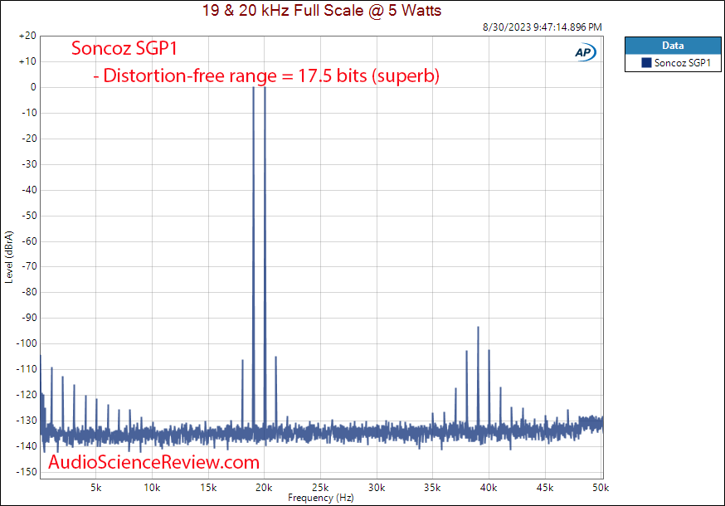Click the AP logo in the chart corner
Image resolution: width=725 pixels, height=506 pixels.
point(586,52)
